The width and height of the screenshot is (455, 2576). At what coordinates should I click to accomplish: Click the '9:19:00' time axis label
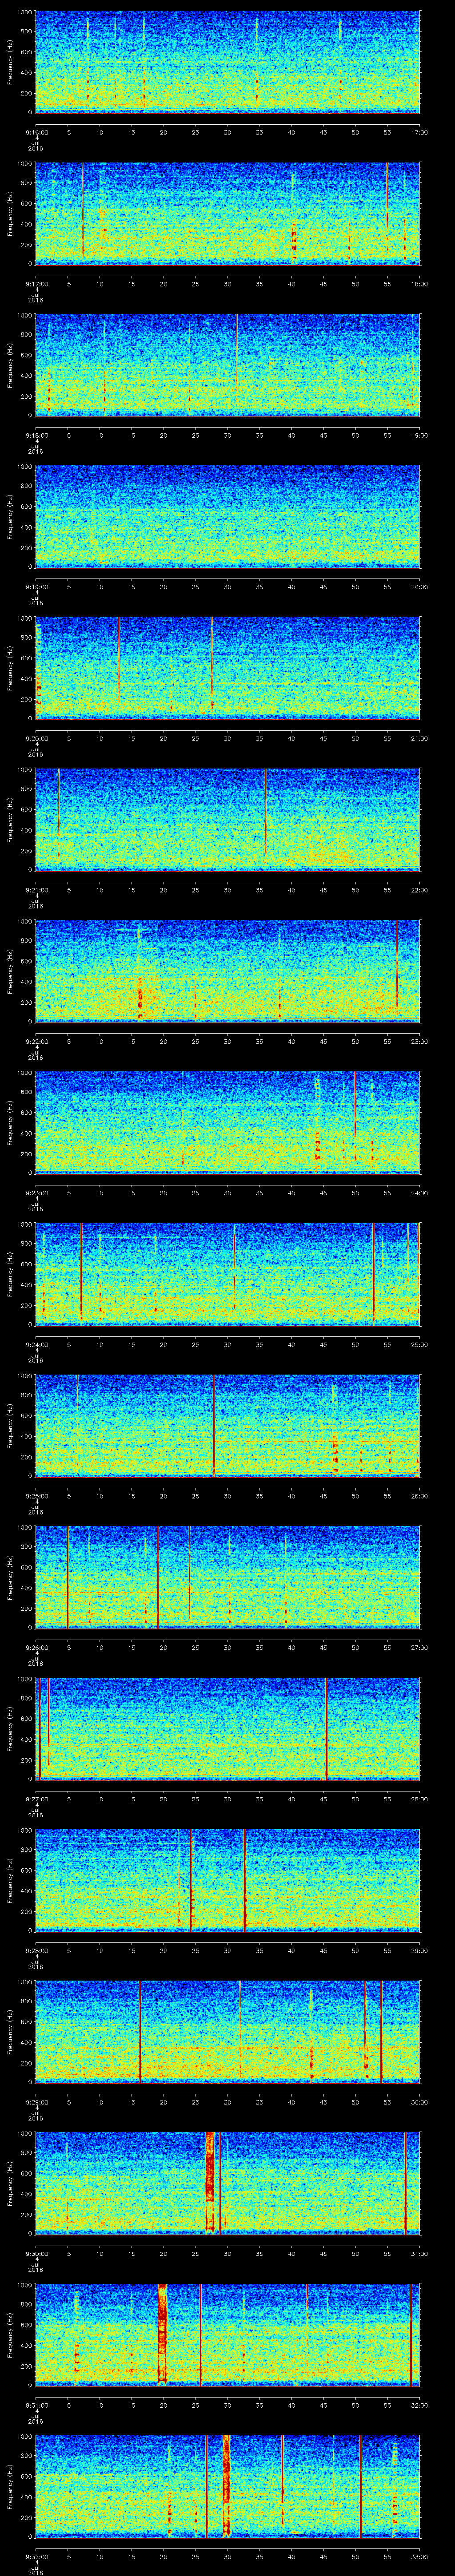[36, 587]
